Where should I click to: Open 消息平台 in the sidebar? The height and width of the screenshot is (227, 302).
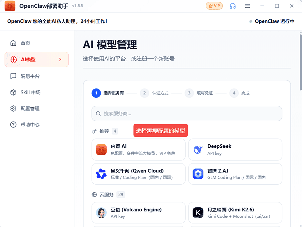pyautogui.click(x=37, y=76)
